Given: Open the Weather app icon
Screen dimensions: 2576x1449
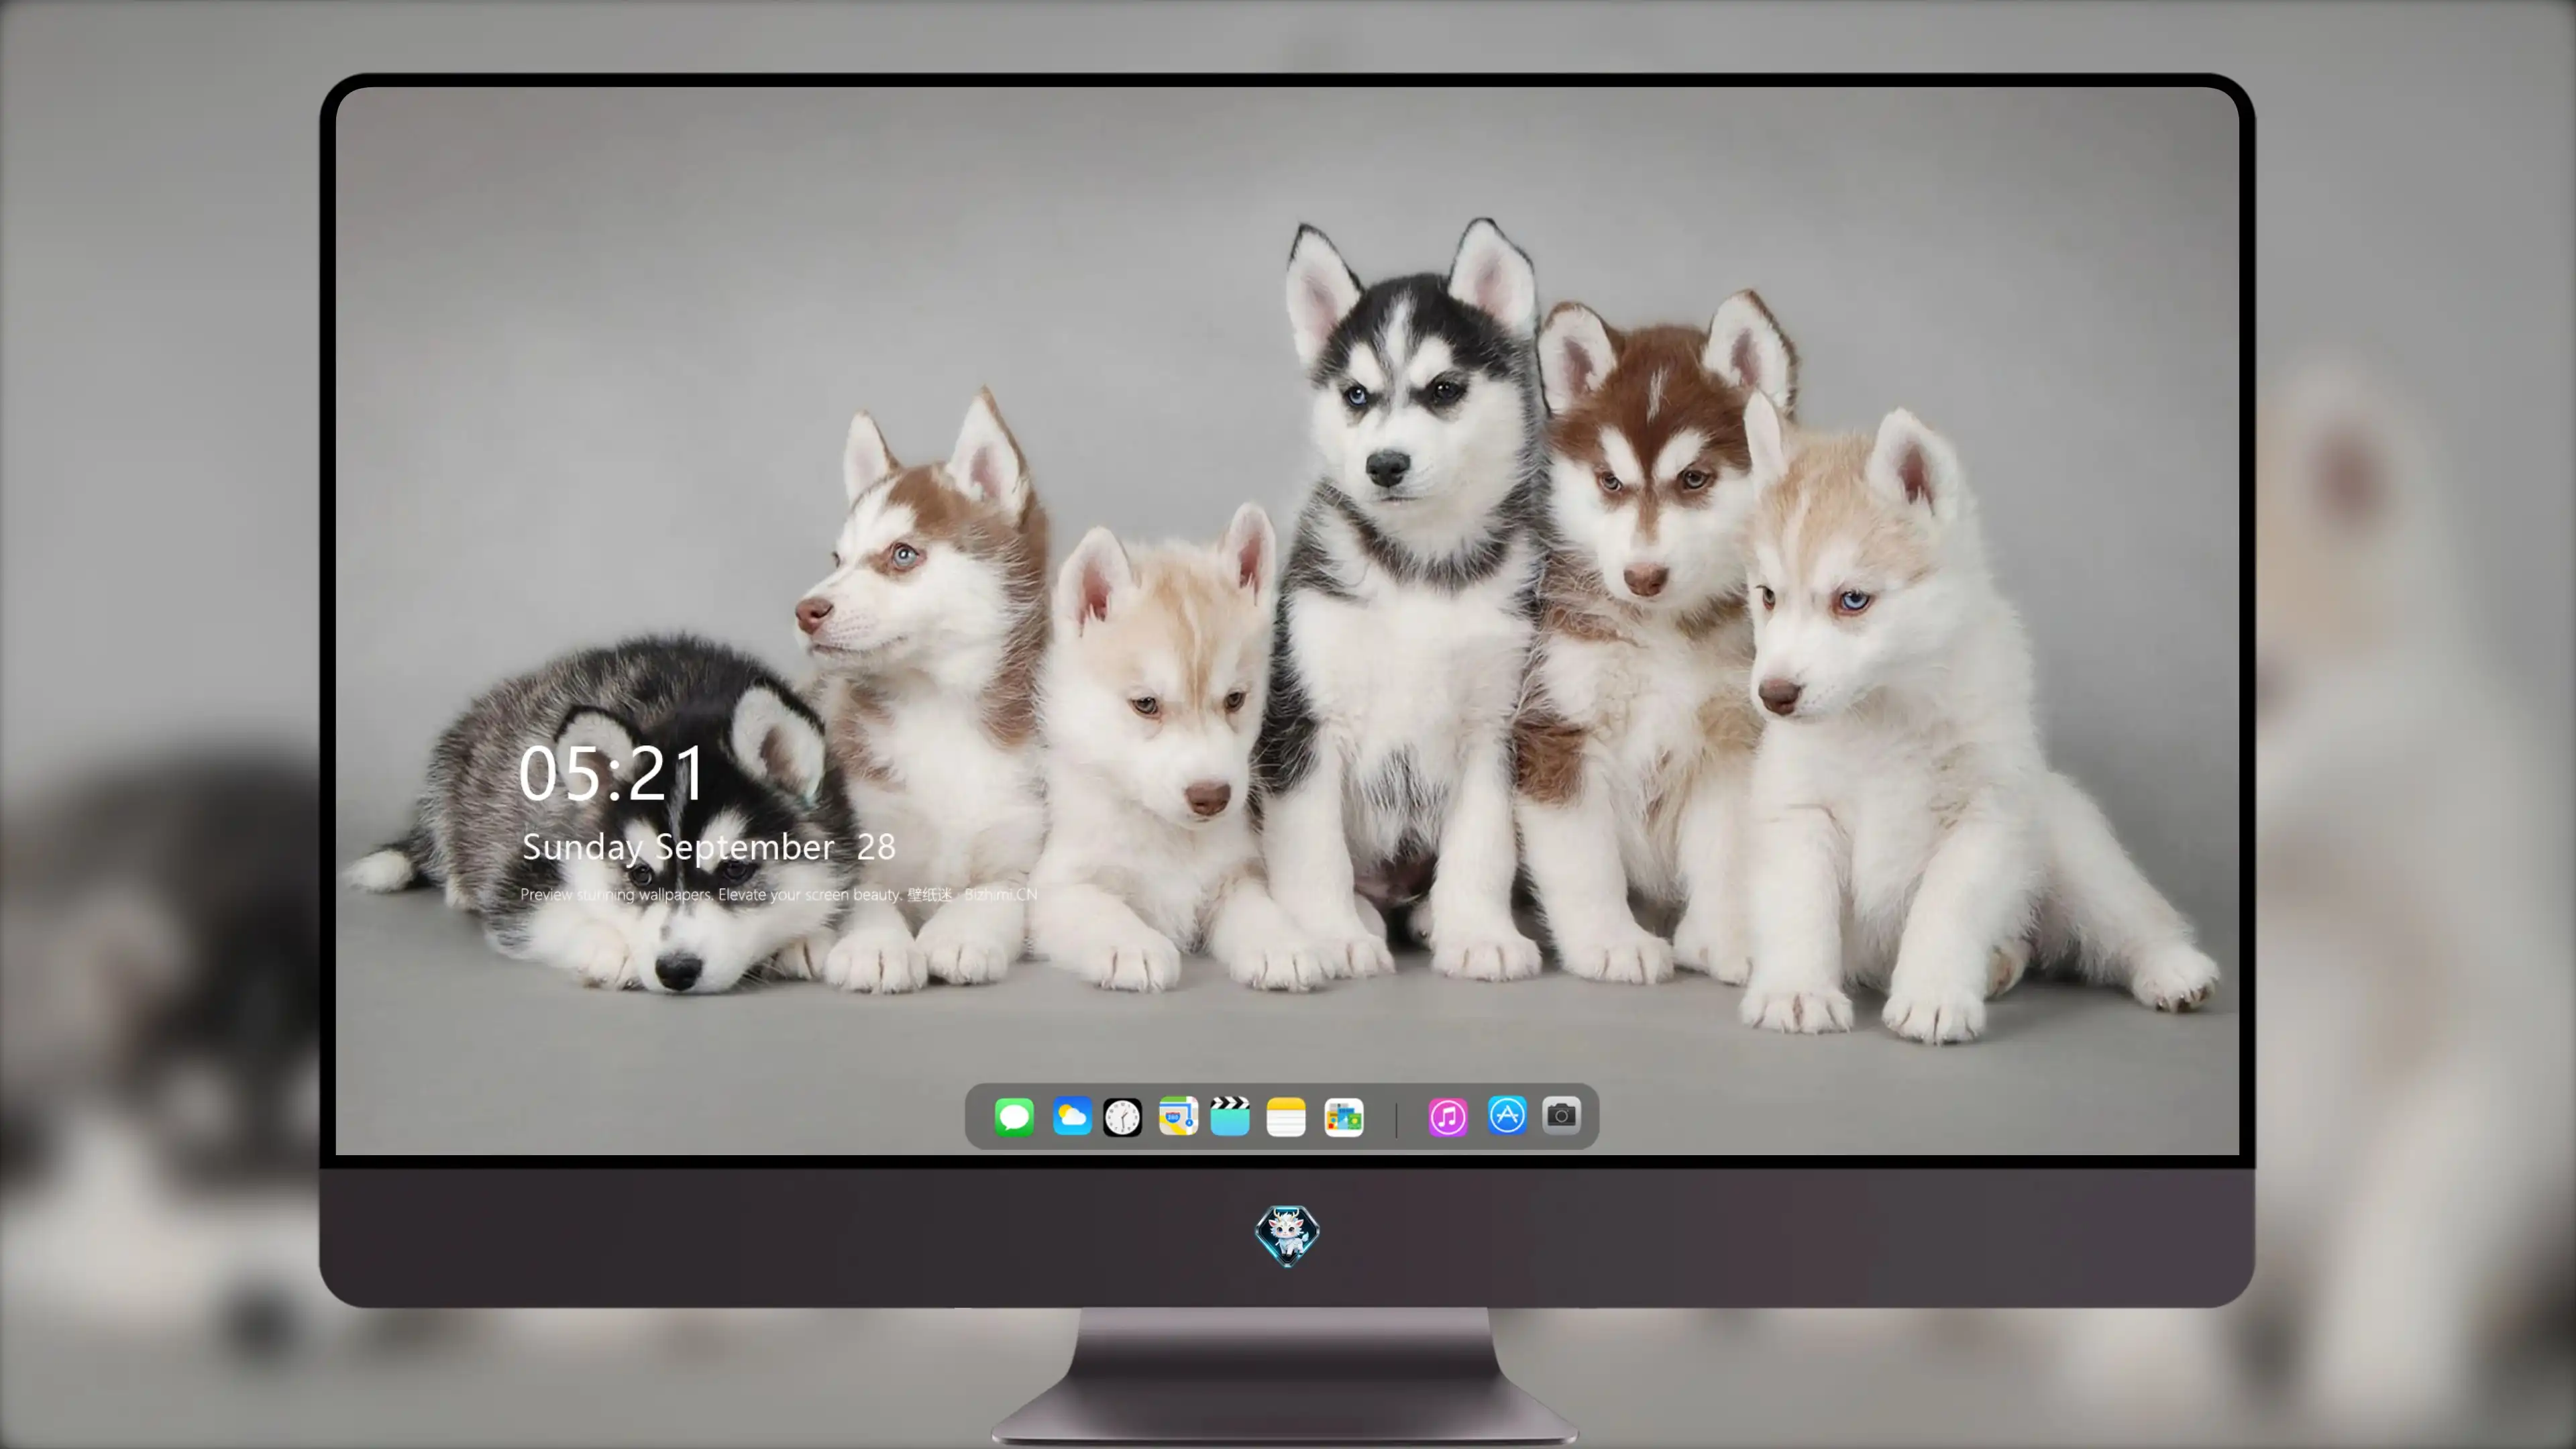Looking at the screenshot, I should (1072, 1116).
